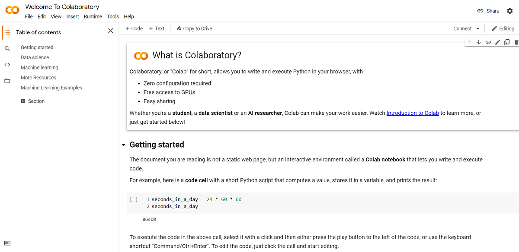The height and width of the screenshot is (252, 519).
Task: Run the seconds_in_a_day code cell
Action: pos(134,199)
